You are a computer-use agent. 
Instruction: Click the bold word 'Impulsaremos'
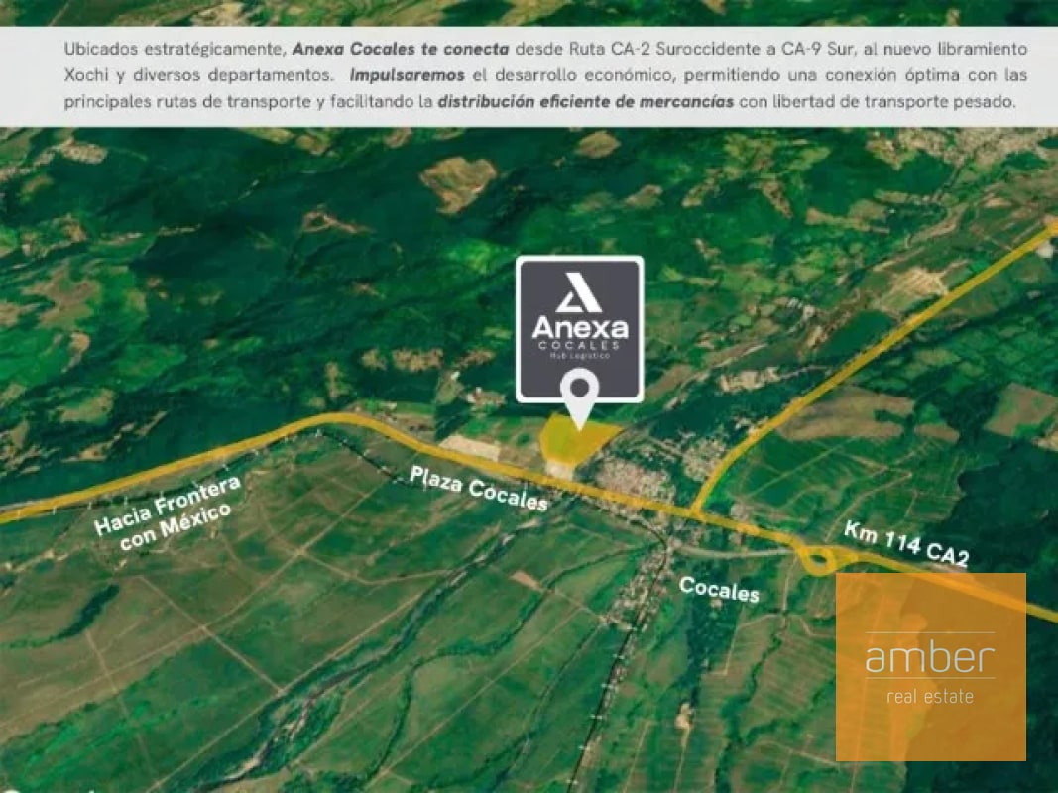pyautogui.click(x=407, y=75)
